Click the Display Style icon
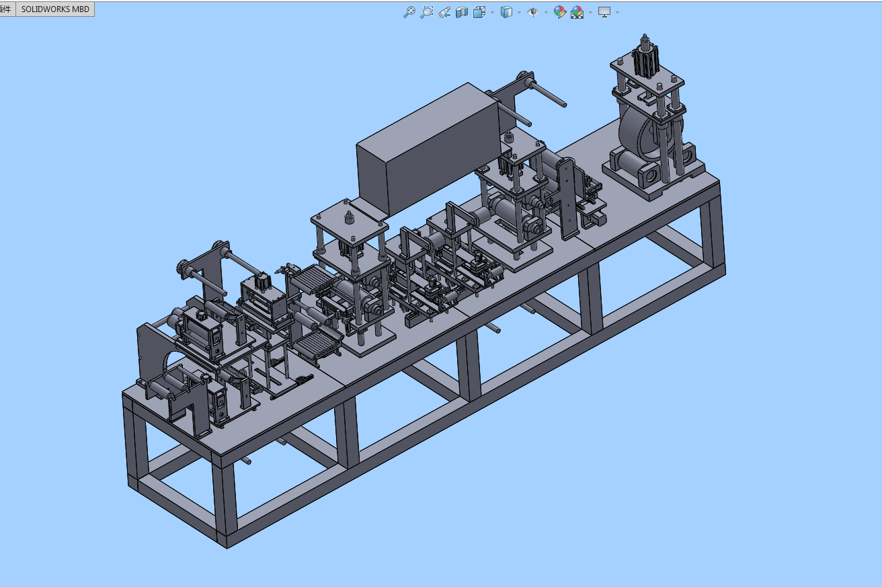 point(507,12)
